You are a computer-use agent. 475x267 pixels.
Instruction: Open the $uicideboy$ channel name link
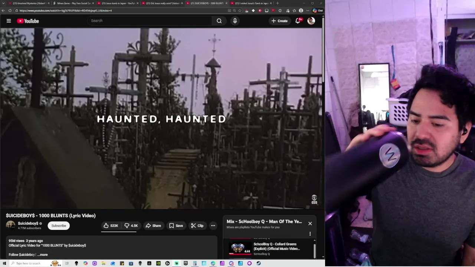click(28, 223)
